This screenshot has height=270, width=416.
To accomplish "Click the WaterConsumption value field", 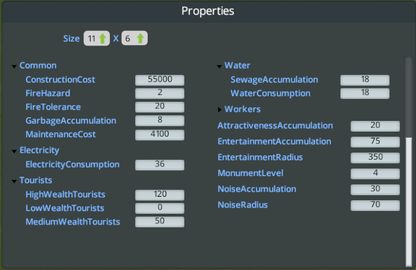I will pos(365,93).
